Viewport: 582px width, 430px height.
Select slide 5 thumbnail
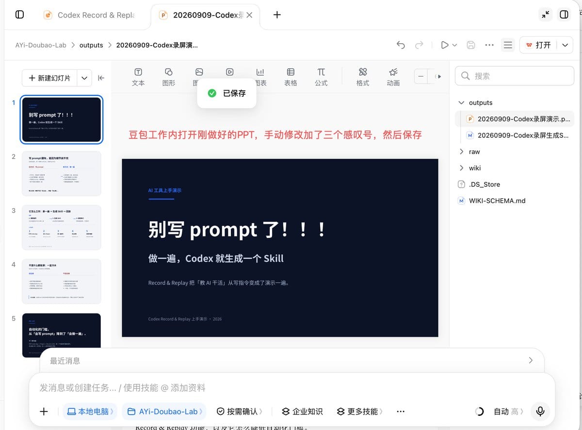[62, 335]
